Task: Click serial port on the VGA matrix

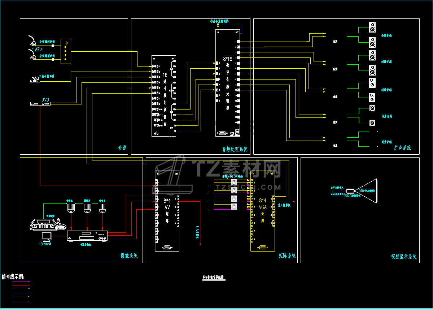Action: click(x=263, y=248)
